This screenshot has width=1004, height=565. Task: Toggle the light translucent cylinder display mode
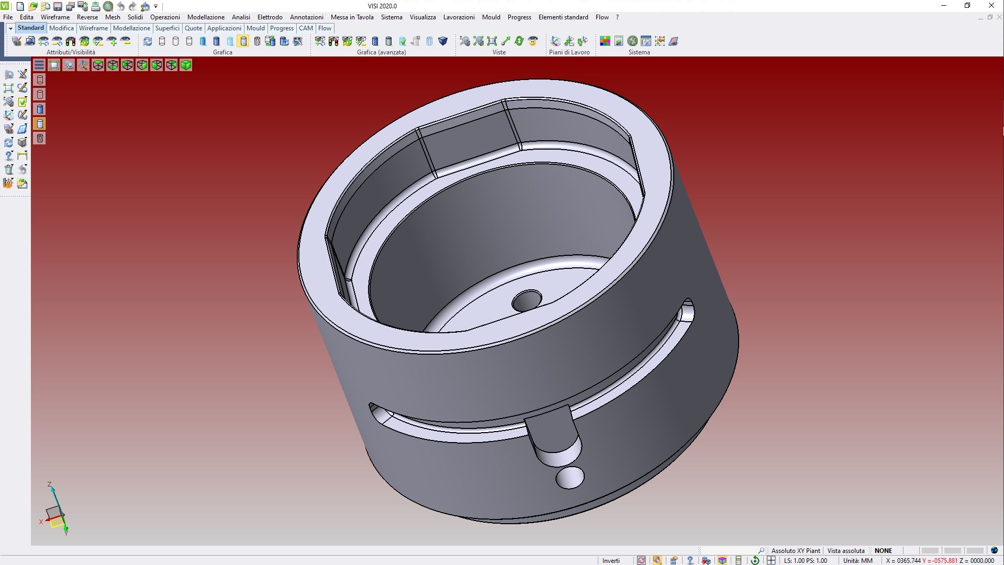(230, 41)
